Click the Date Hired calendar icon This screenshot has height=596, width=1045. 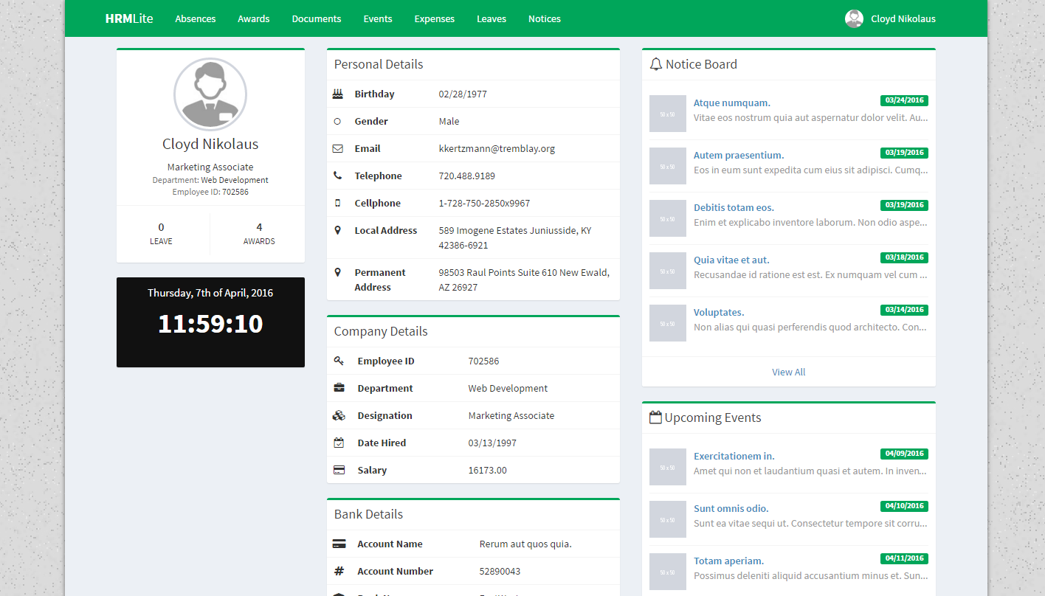coord(339,443)
